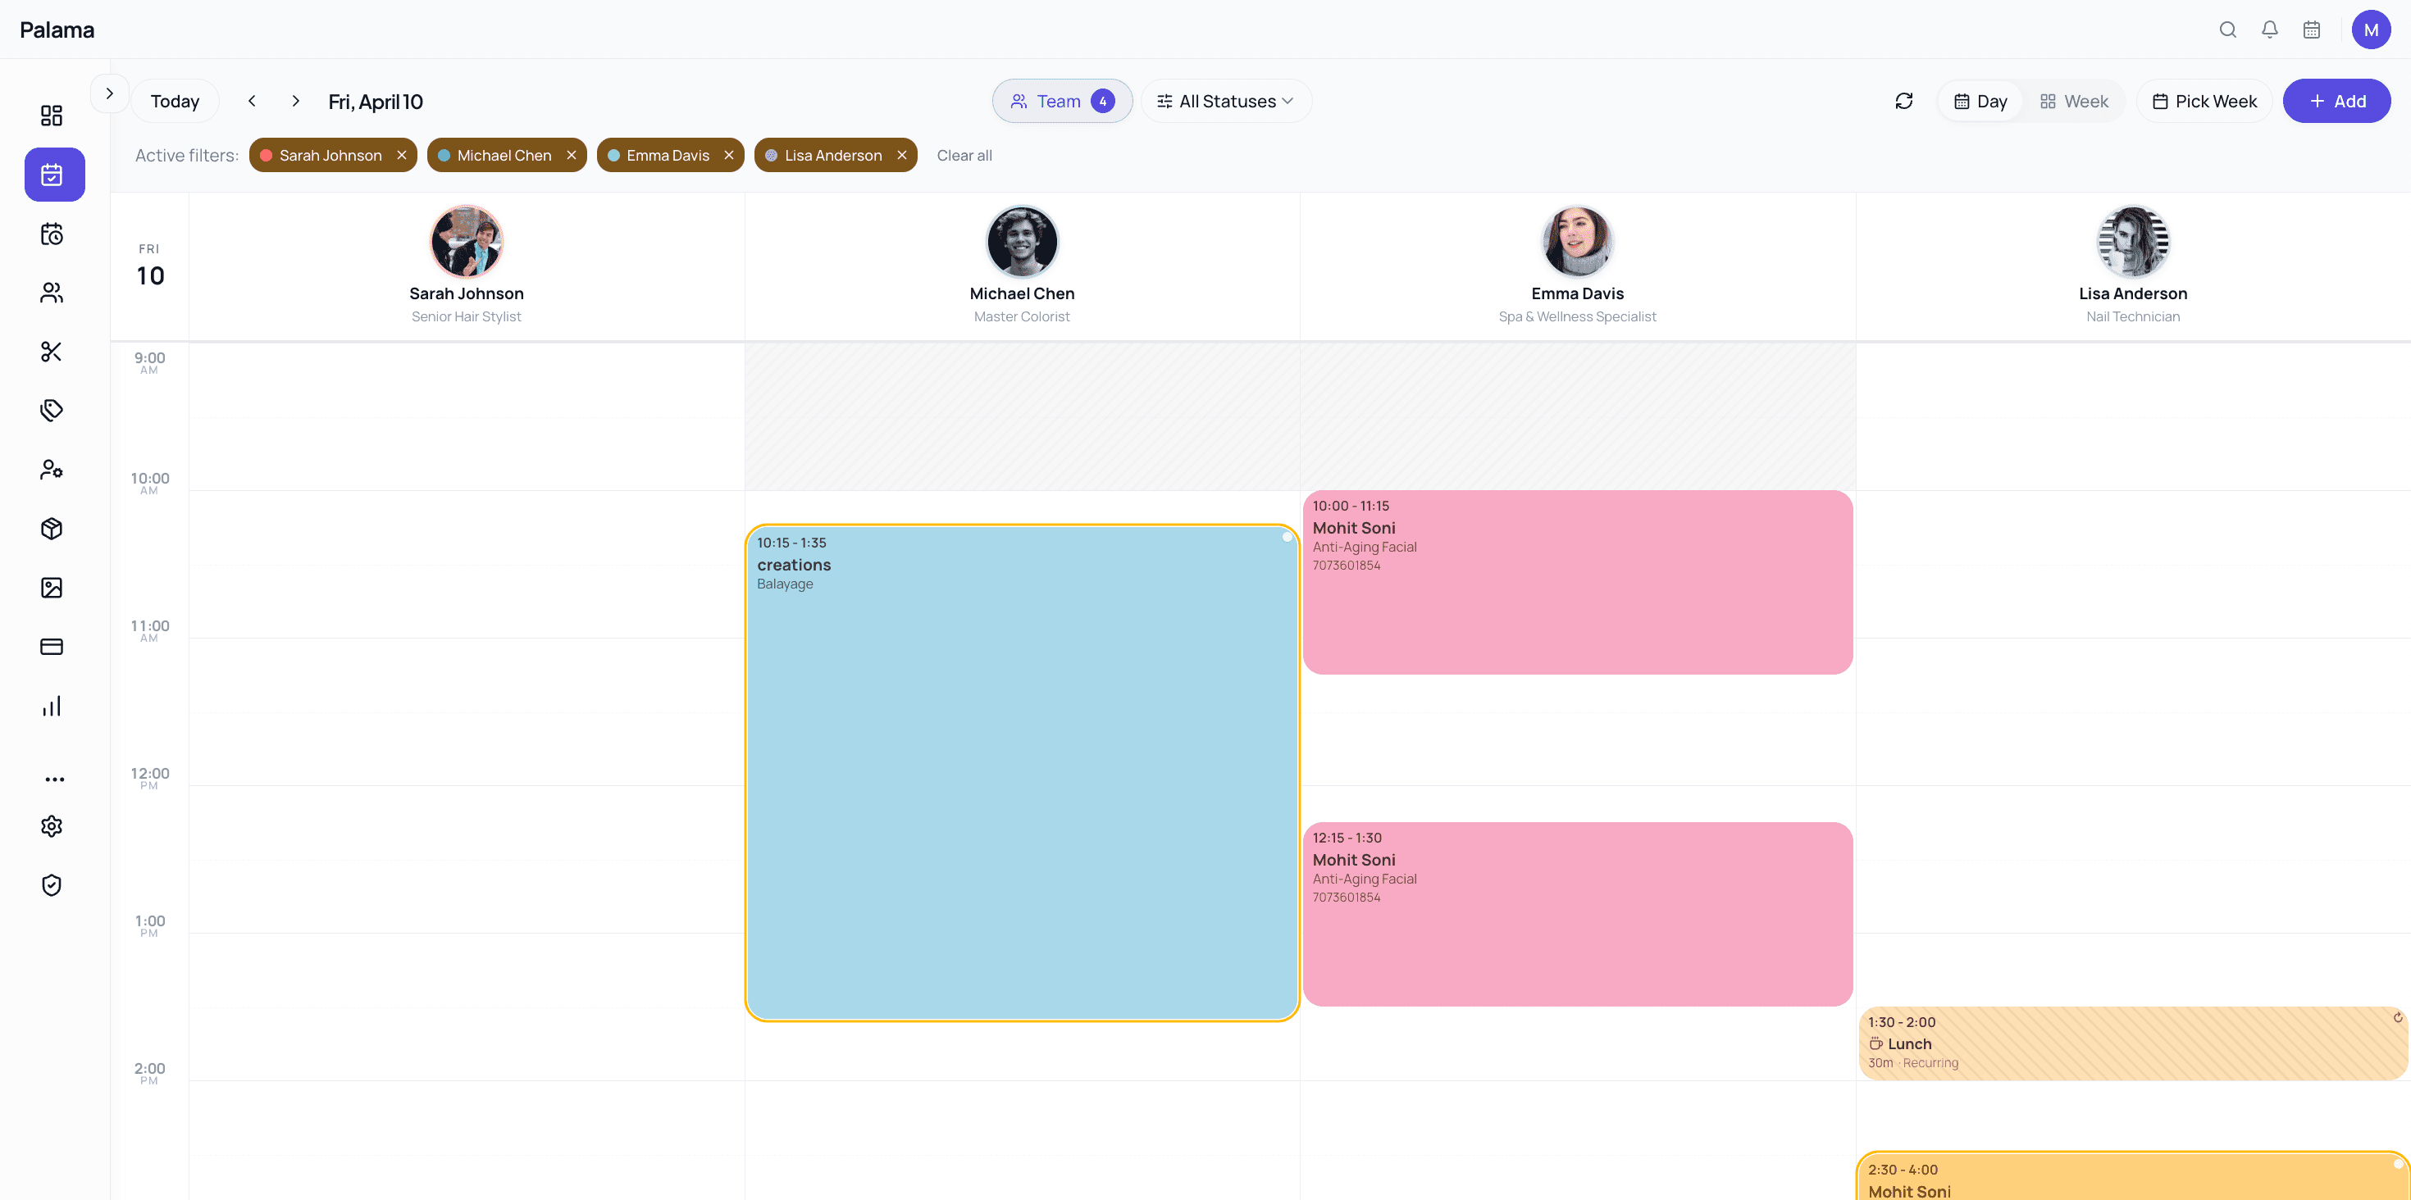2411x1200 pixels.
Task: Open notifications bell icon
Action: pos(2270,30)
